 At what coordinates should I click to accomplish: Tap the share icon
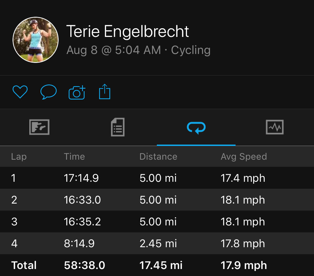pos(105,91)
